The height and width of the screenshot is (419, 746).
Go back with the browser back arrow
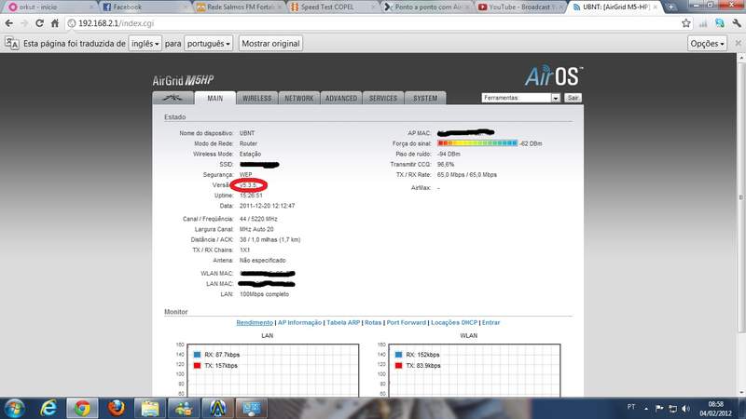(9, 23)
